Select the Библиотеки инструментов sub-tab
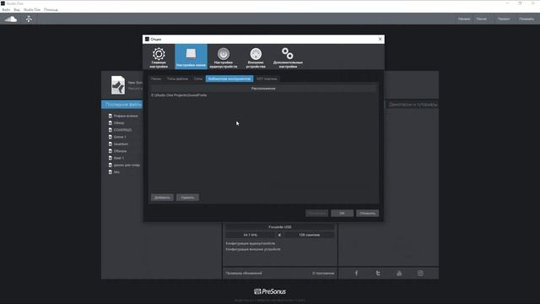540x304 pixels. point(229,79)
